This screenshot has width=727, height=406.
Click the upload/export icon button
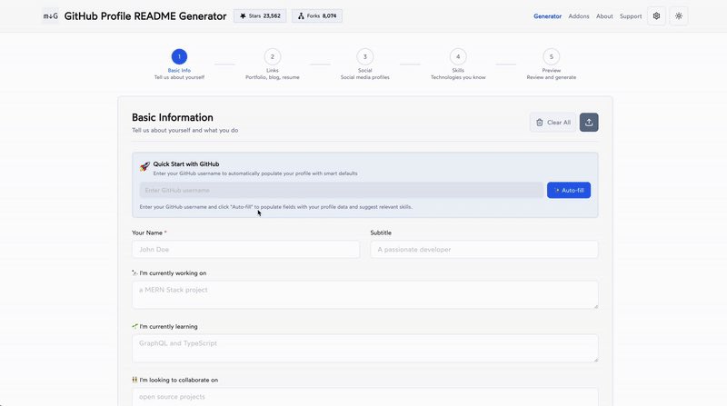pyautogui.click(x=589, y=123)
